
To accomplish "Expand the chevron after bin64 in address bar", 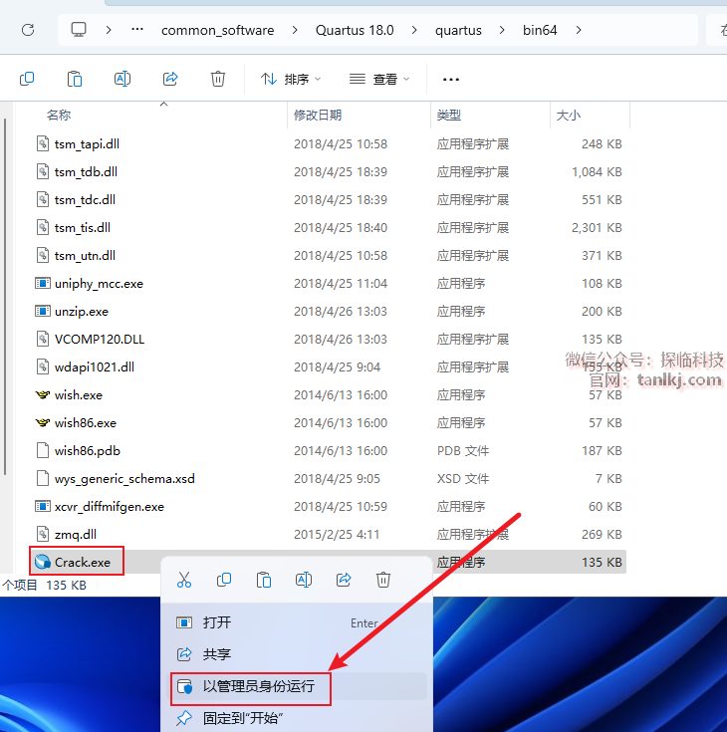I will pos(579,30).
